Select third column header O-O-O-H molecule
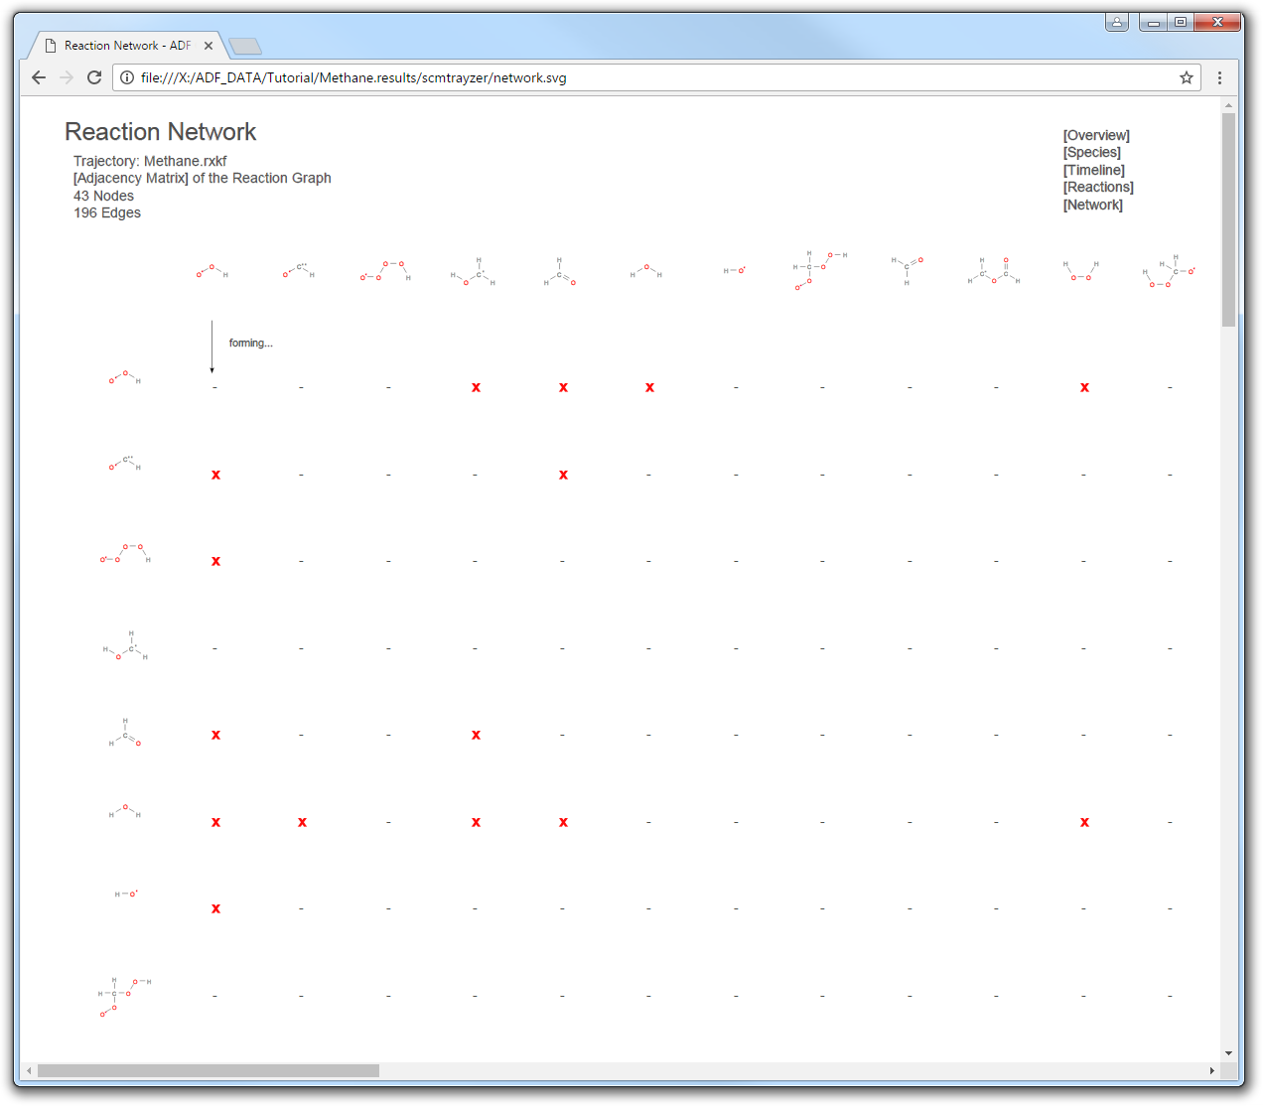The height and width of the screenshot is (1106, 1263). coord(386,271)
